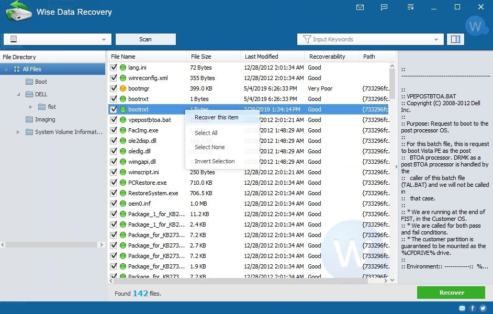This screenshot has width=493, height=314.
Task: Uncheck the bootmgr checkbox
Action: coord(114,88)
